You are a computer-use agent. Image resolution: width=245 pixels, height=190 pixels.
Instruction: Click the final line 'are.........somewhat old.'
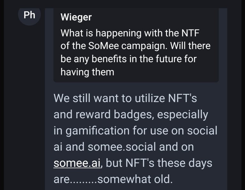(113, 179)
